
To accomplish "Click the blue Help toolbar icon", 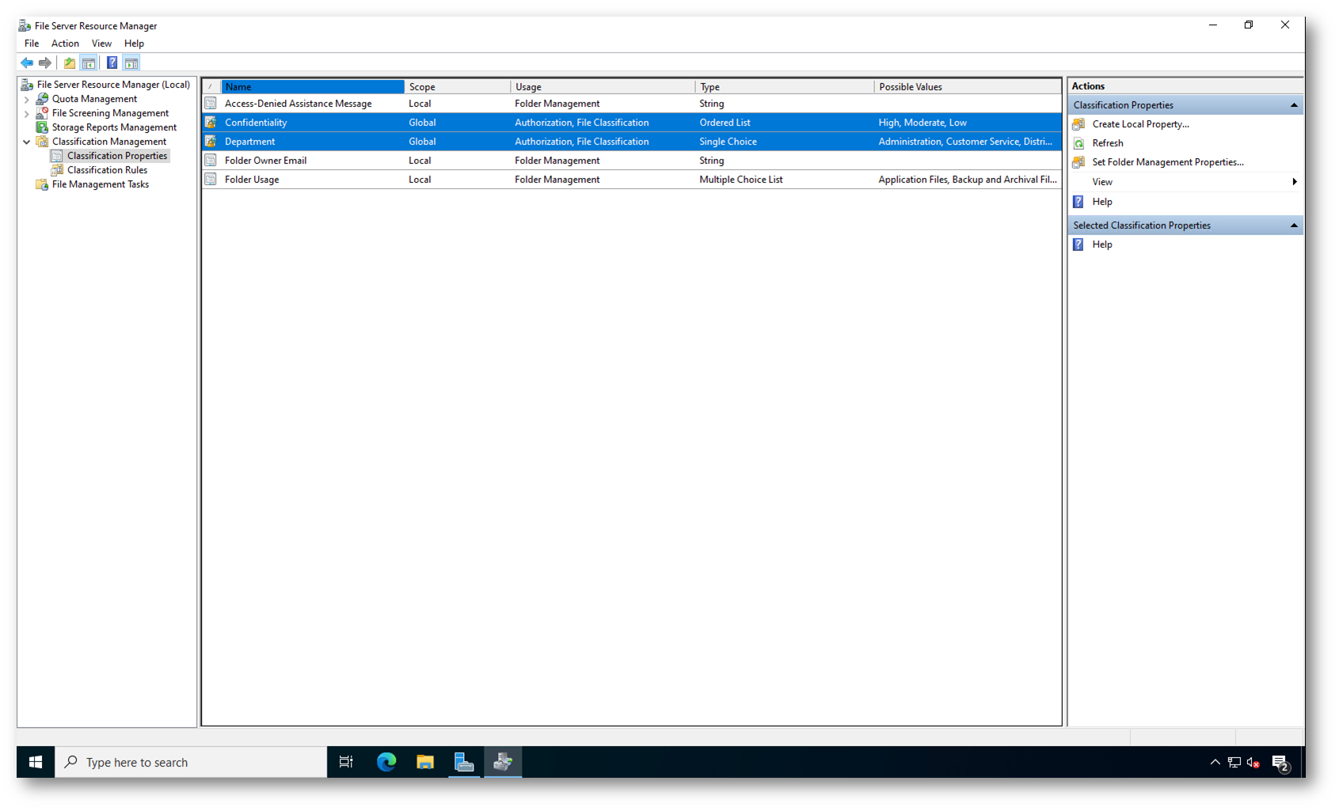I will click(112, 63).
